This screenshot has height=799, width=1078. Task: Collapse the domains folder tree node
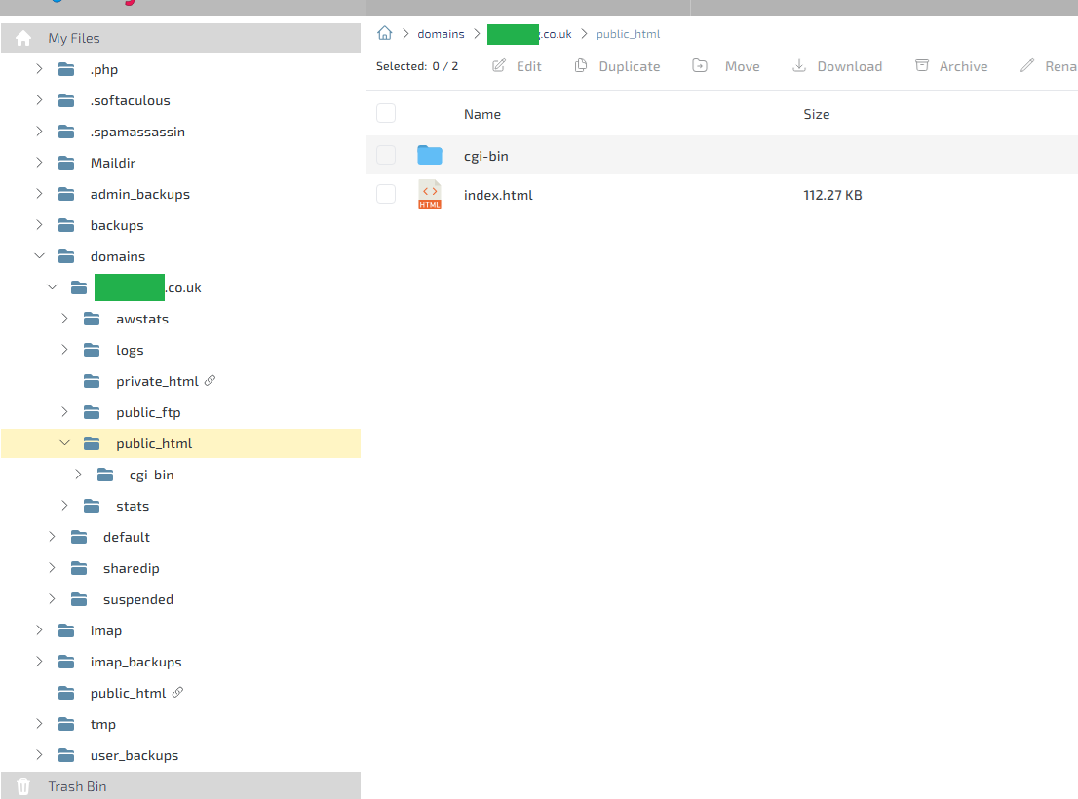(x=39, y=256)
